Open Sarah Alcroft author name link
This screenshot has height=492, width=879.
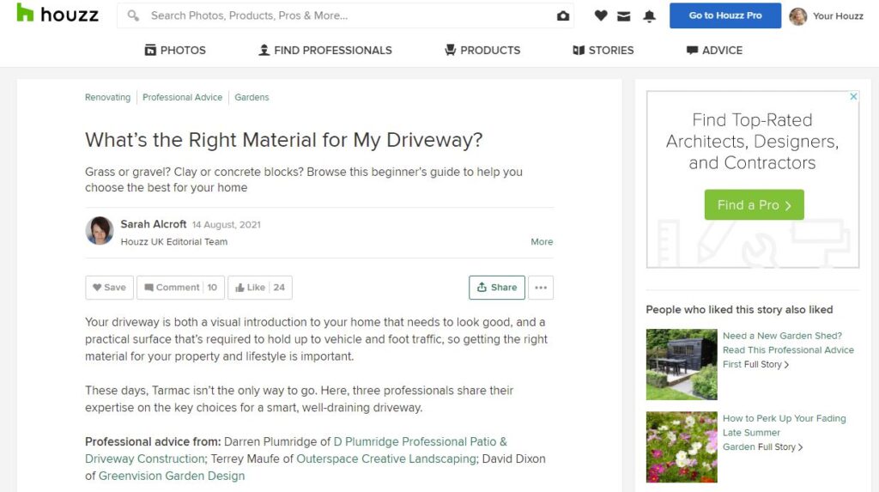point(154,224)
